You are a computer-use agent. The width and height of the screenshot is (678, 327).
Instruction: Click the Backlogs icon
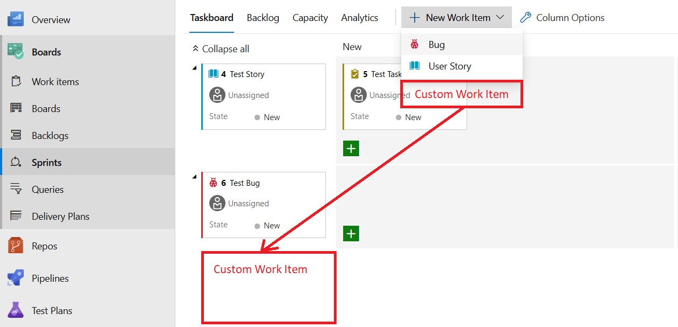(16, 135)
